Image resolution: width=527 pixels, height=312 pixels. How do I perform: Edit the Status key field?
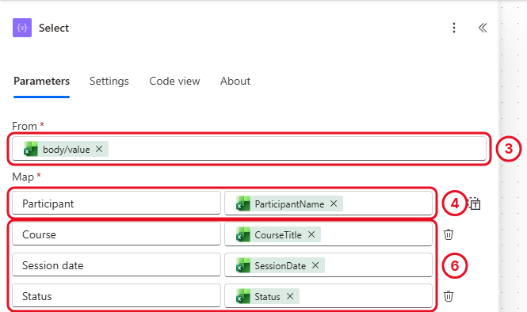point(116,296)
